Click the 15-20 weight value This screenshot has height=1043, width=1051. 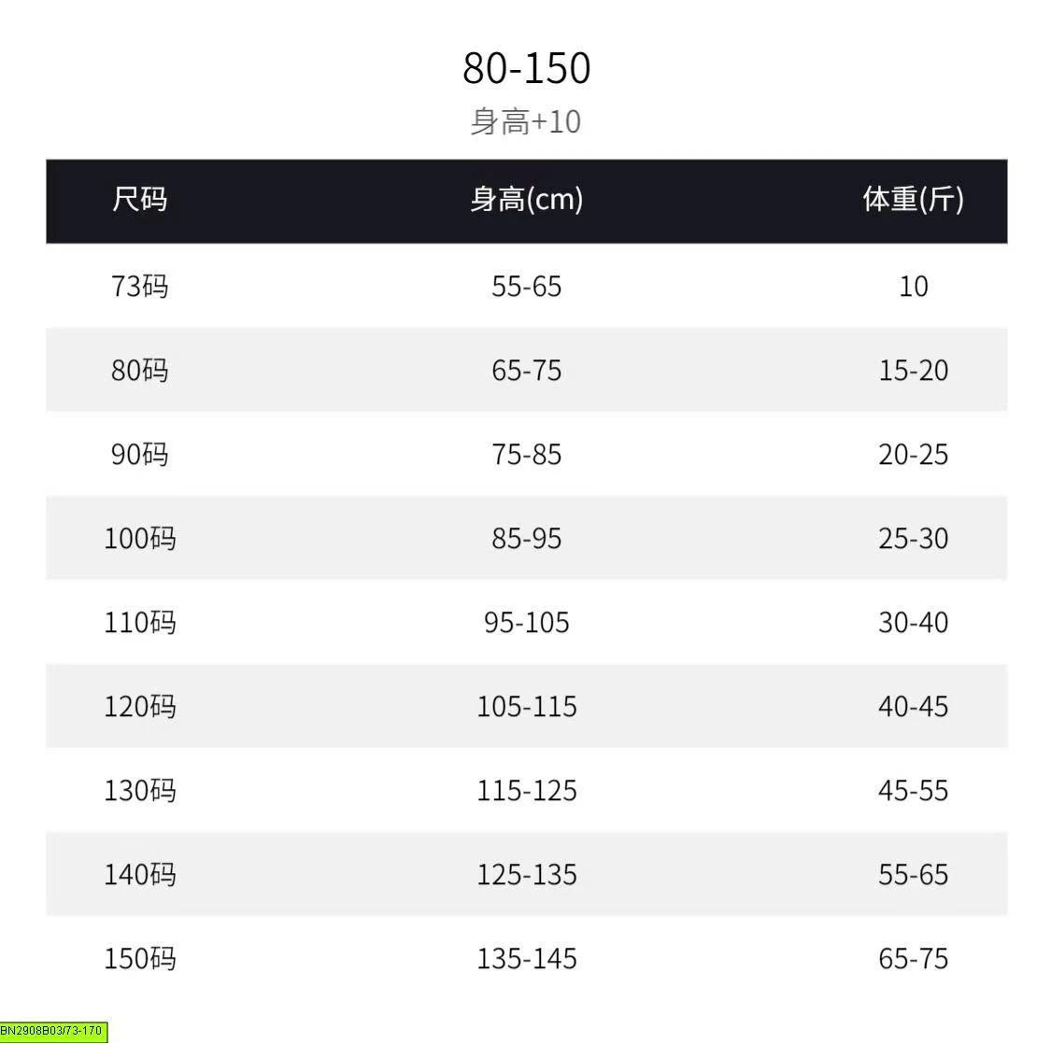(913, 370)
